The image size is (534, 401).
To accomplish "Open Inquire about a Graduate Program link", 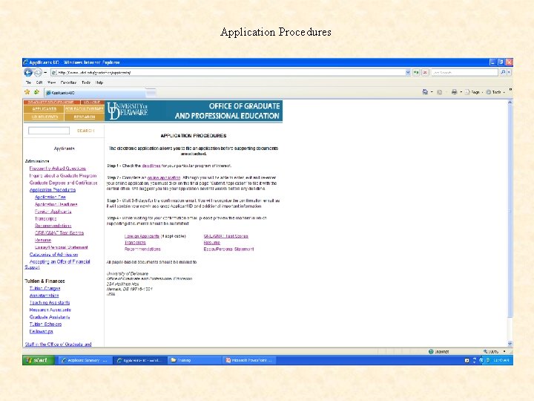I will coord(63,175).
